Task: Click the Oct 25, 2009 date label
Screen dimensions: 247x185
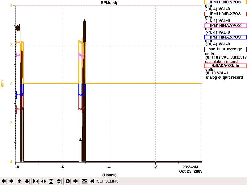Action: pyautogui.click(x=190, y=171)
